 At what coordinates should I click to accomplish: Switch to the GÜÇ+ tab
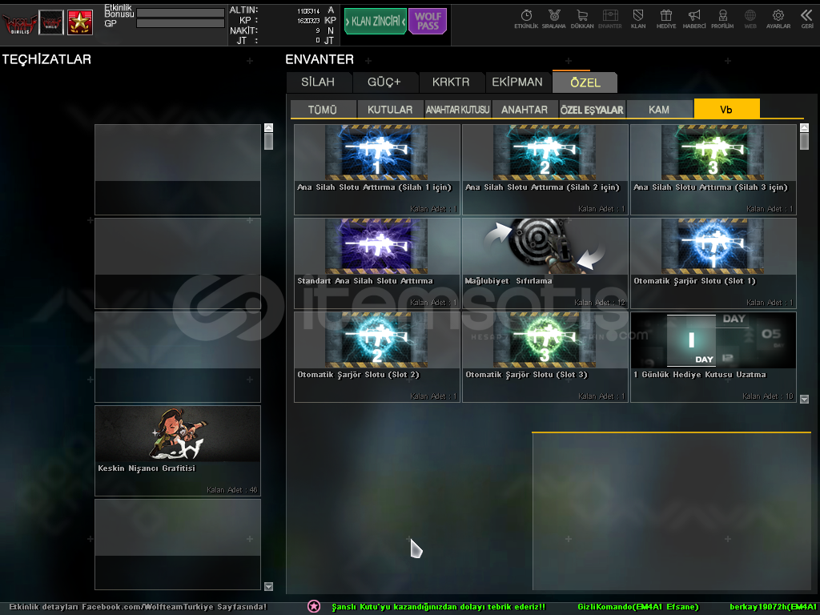[384, 82]
